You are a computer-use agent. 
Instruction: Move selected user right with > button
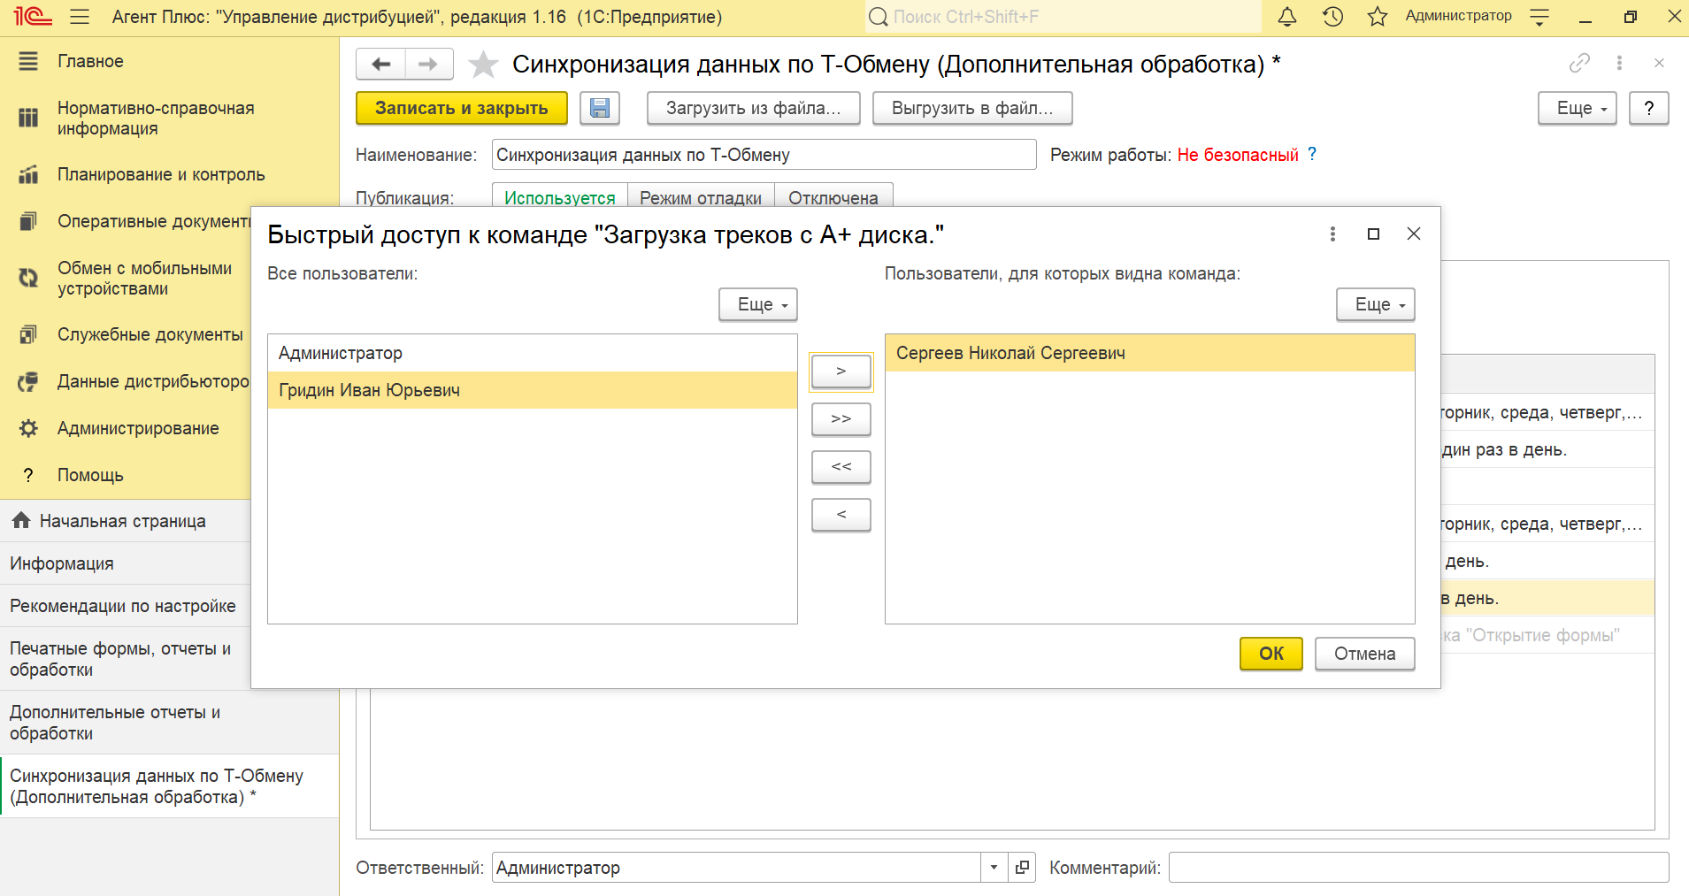(x=841, y=371)
